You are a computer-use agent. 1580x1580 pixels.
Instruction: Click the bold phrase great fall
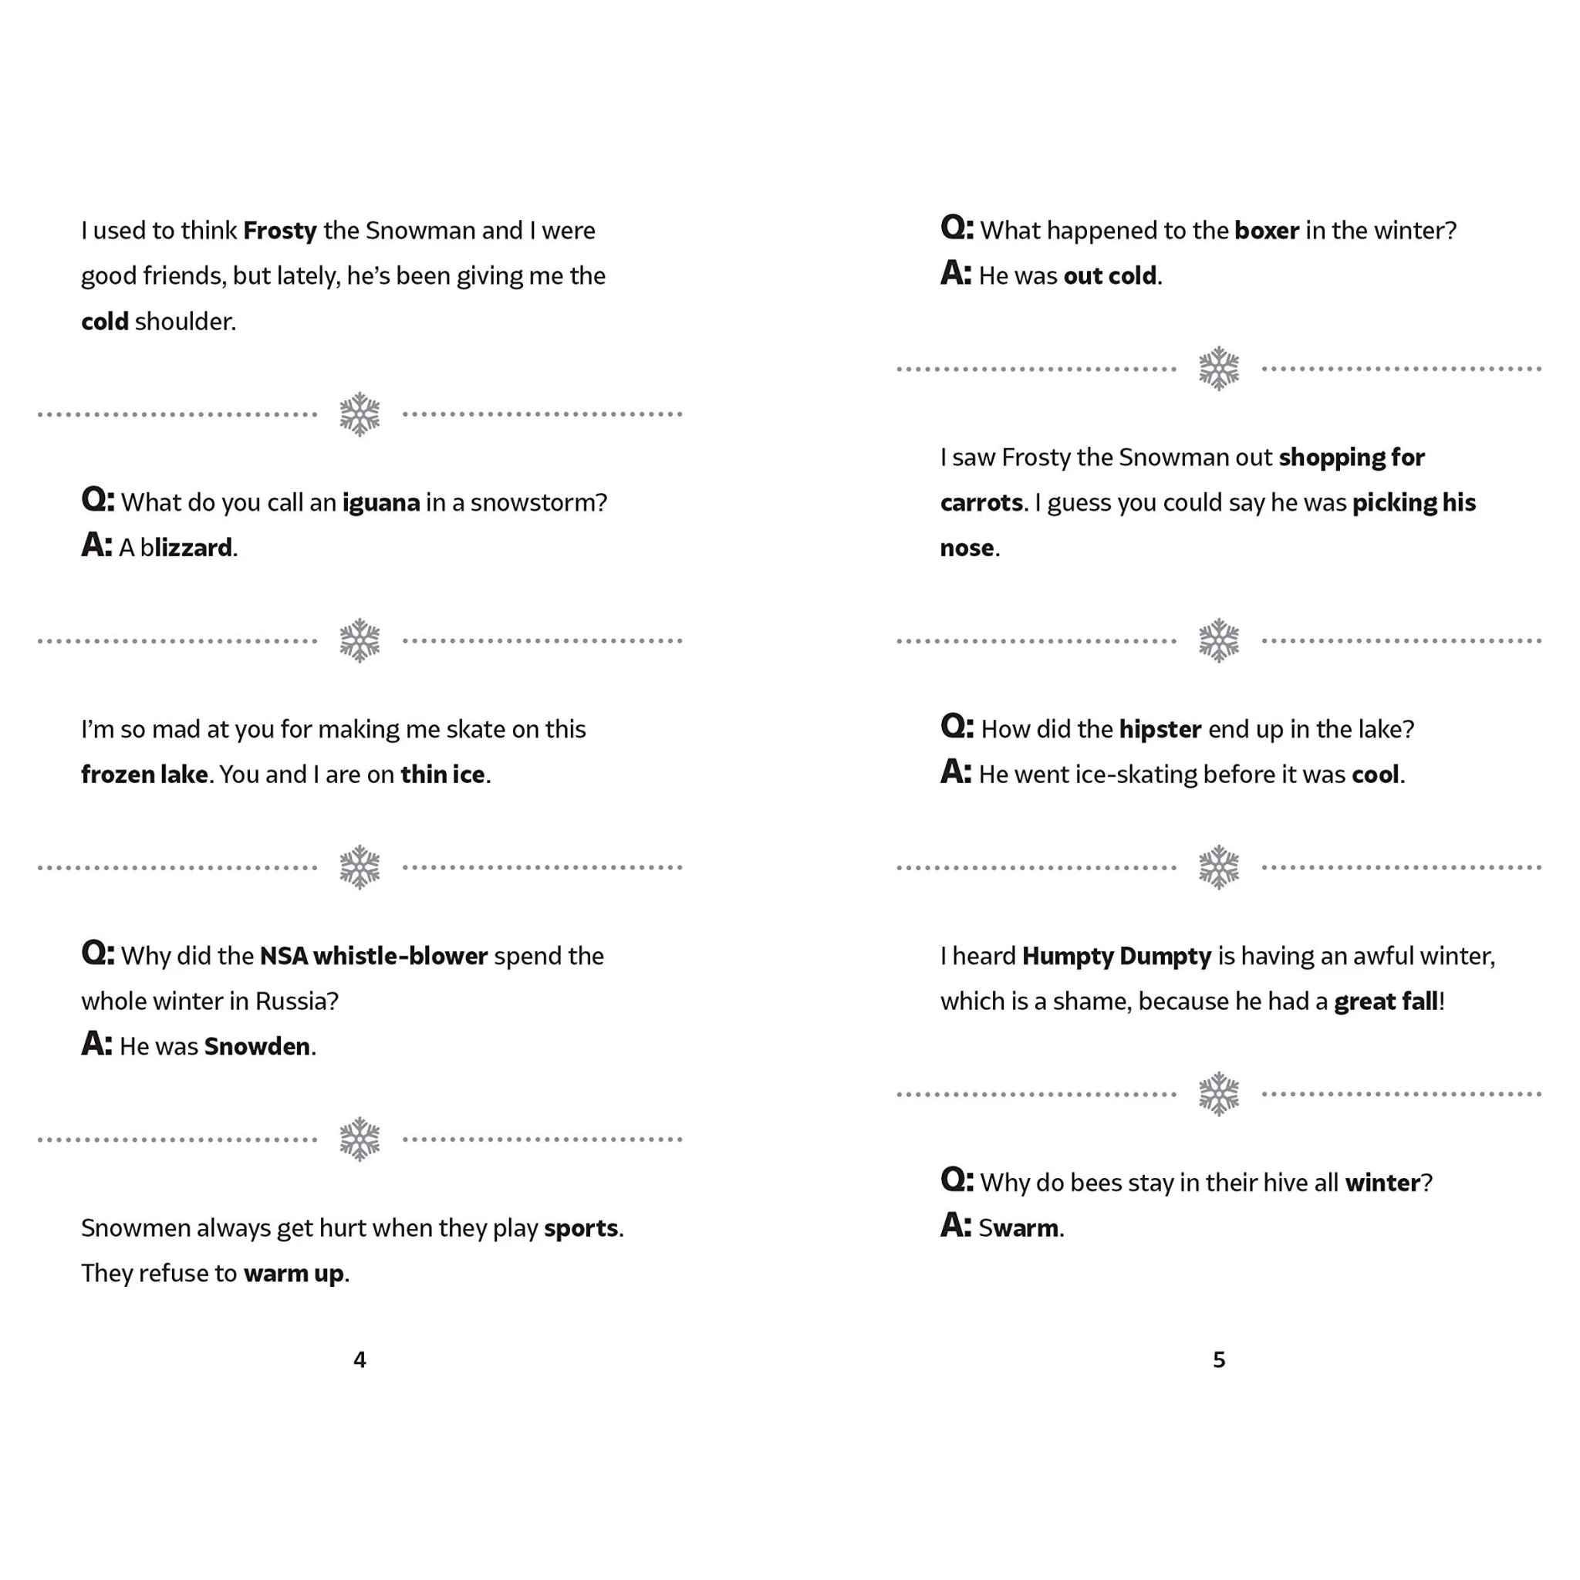point(1386,1003)
